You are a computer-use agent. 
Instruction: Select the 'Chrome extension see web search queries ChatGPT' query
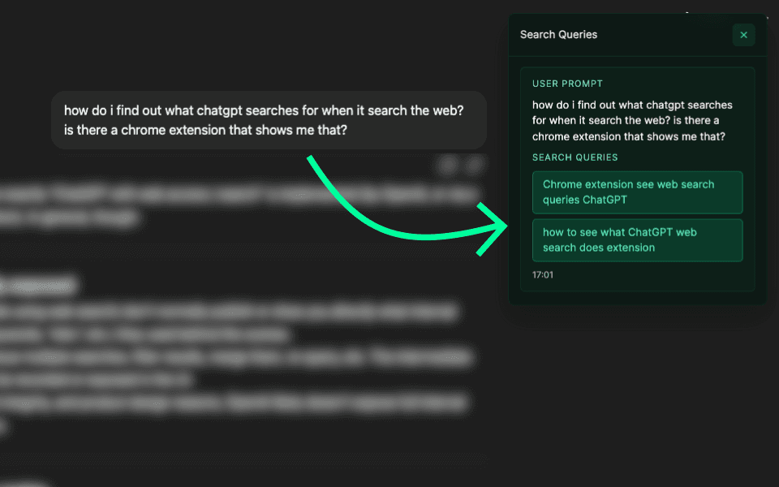637,192
